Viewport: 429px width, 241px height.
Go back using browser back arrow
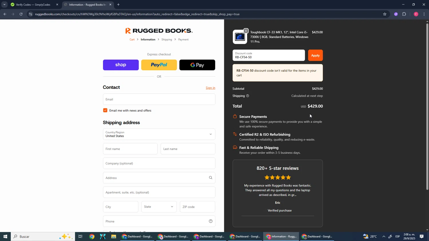coord(5,14)
